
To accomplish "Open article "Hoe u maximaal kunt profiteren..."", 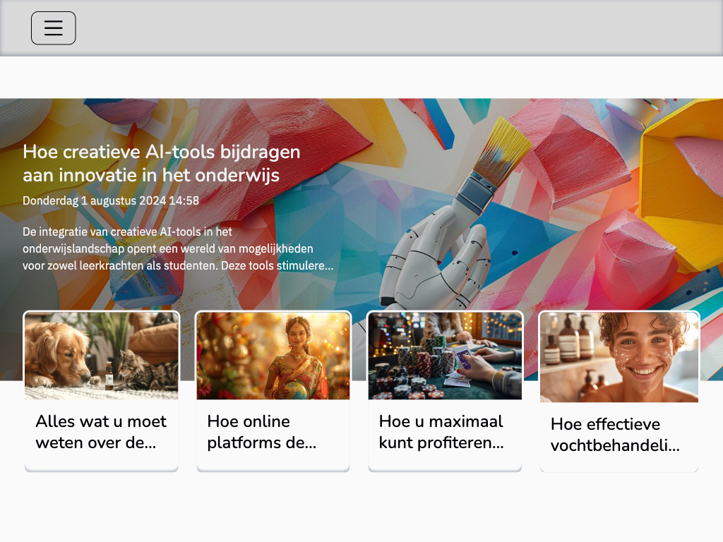I will [x=441, y=432].
